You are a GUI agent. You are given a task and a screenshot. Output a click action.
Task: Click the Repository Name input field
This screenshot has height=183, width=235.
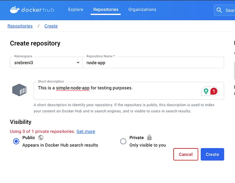click(153, 63)
